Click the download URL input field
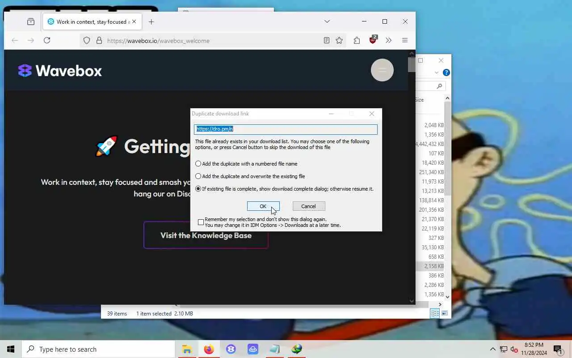 coord(286,129)
